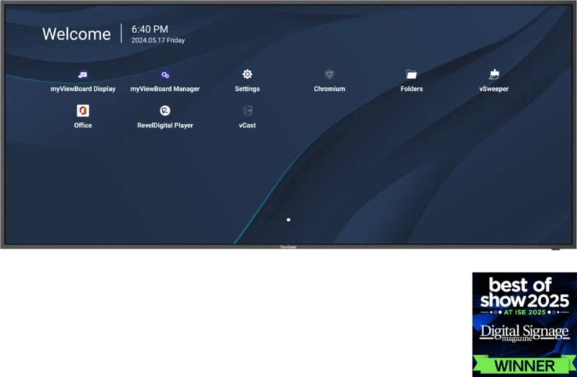This screenshot has height=377, width=577.
Task: Start the vSweeper cleaner icon
Action: (494, 75)
